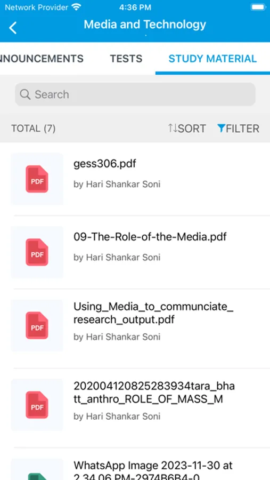Screen dimensions: 270x480
Task: Open PDF icon for gess306.pdf
Action: tap(37, 179)
